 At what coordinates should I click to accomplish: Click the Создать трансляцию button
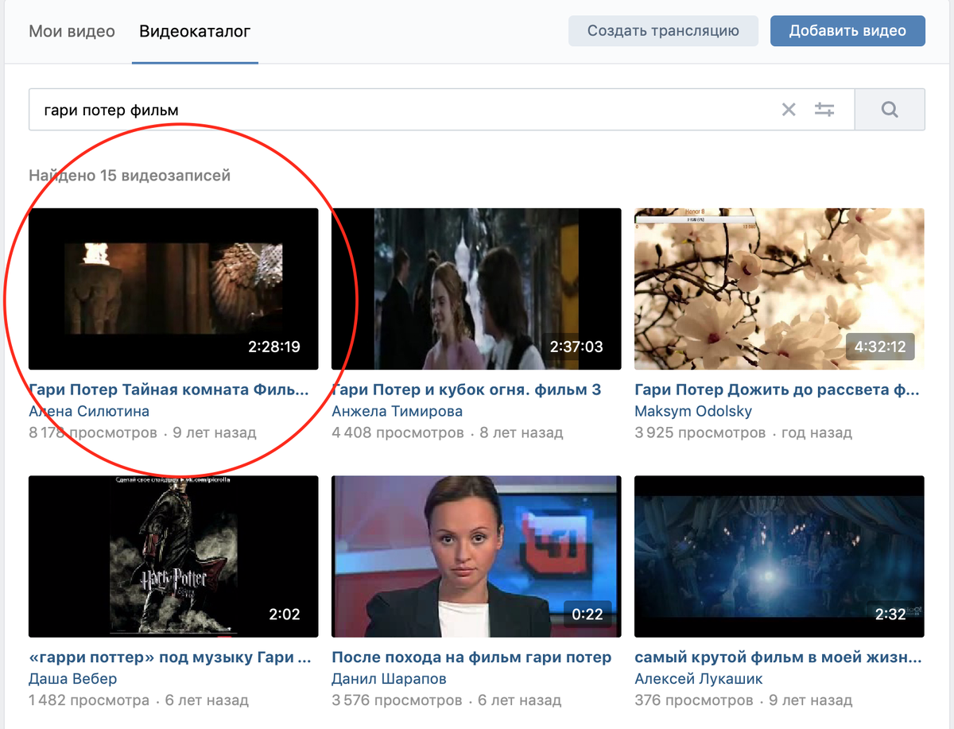coord(663,31)
